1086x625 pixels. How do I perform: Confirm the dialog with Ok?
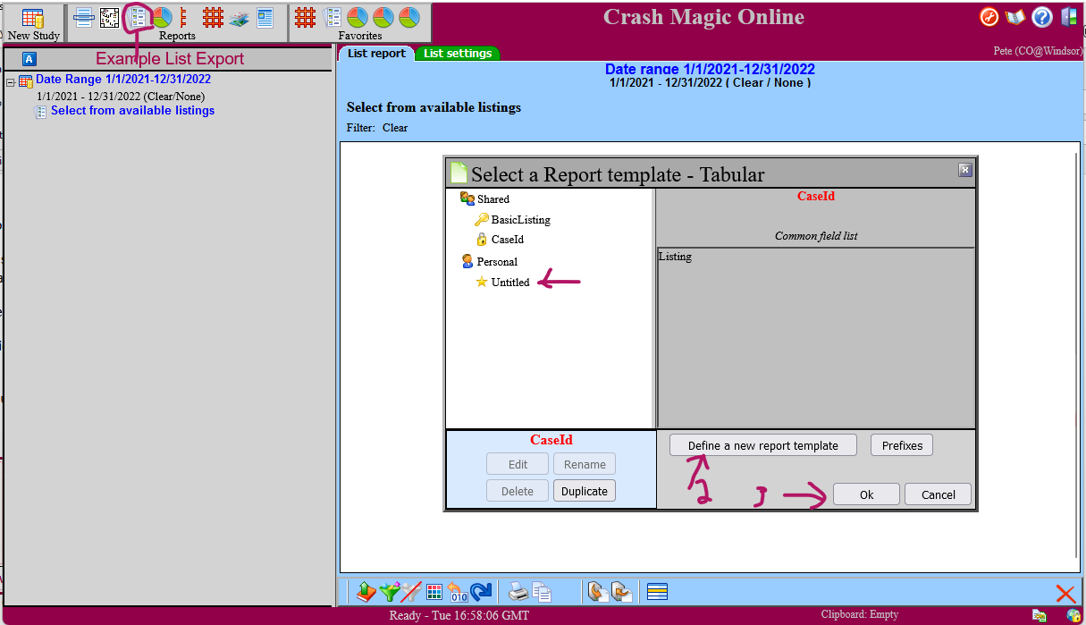coord(866,494)
